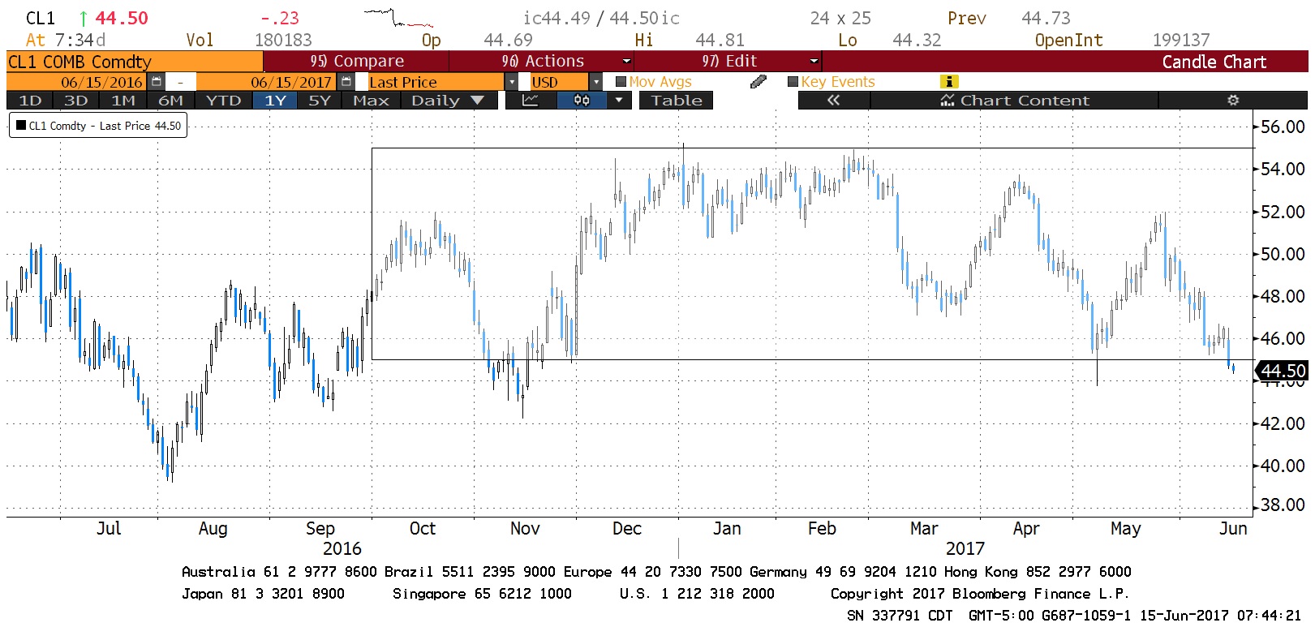Click the CL1 ticker last price 44.50
Screen dimensions: 1315x640
pos(122,18)
